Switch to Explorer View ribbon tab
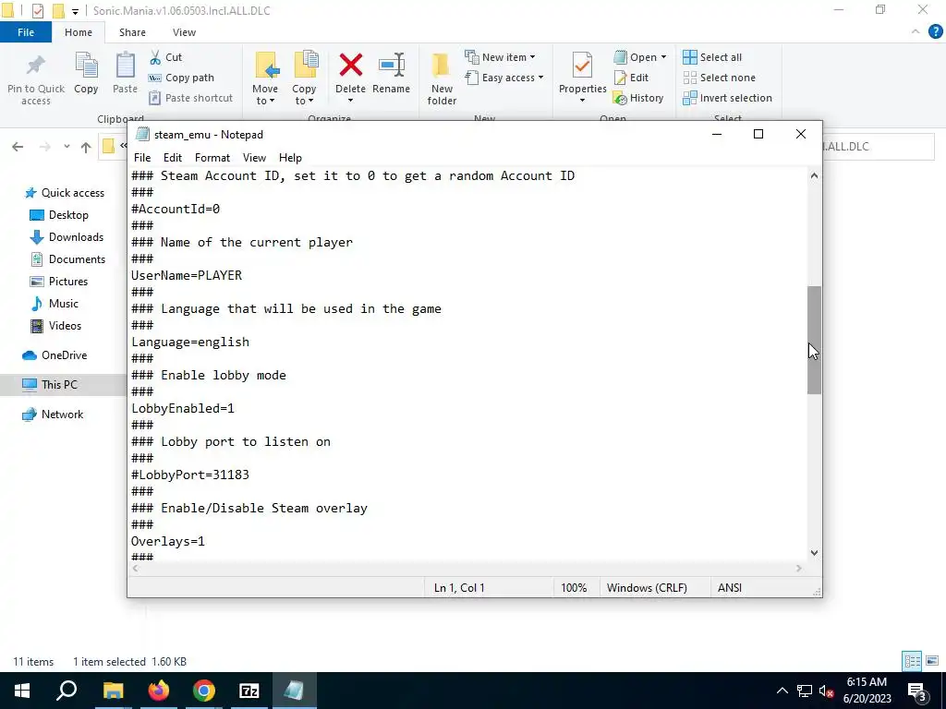946x709 pixels. tap(184, 32)
